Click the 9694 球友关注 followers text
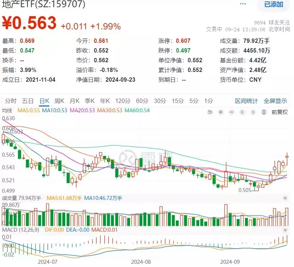The width and height of the screenshot is (294, 267). [x=272, y=23]
